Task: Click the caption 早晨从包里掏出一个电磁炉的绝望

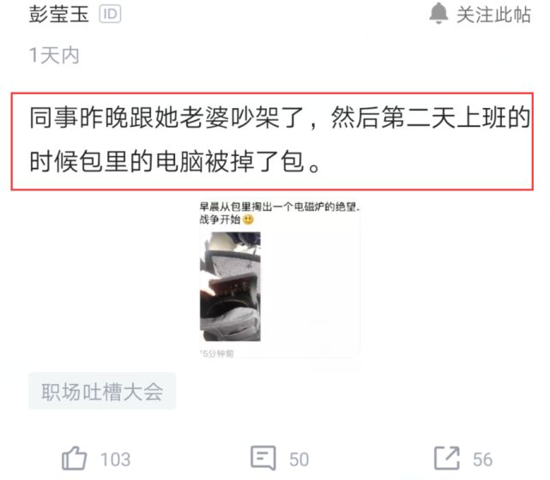Action: 280,207
